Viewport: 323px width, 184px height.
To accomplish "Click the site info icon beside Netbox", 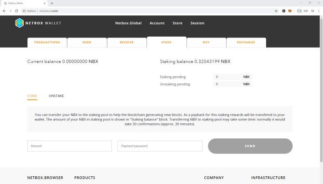I will pos(24,11).
